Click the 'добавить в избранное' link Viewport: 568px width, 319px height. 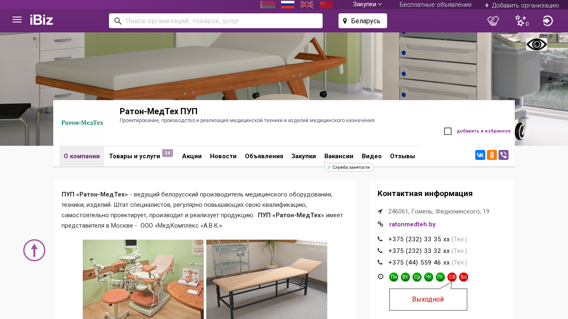tap(484, 131)
